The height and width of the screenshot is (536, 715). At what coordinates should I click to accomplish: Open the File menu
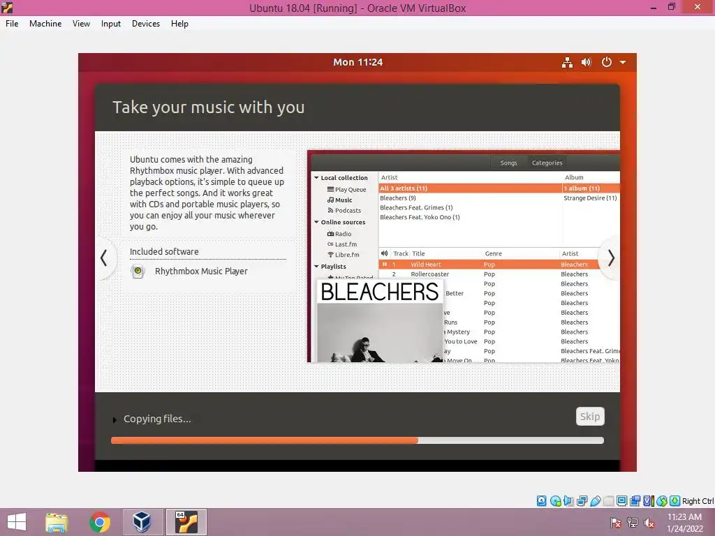coord(12,24)
